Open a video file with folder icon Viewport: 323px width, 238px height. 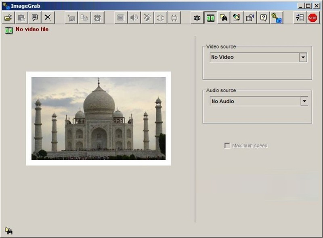pyautogui.click(x=8, y=18)
